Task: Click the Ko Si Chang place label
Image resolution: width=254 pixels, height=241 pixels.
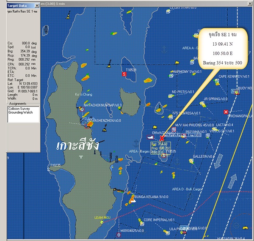Action: point(83,95)
